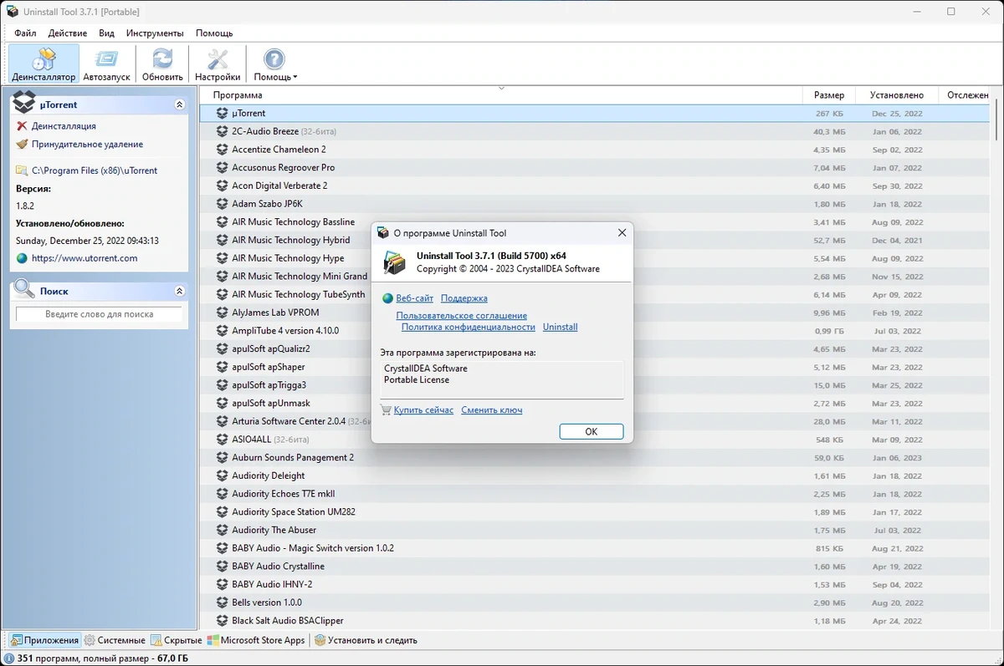Click the Сменить ключ link
Viewport: 1004px width, 666px height.
(491, 410)
